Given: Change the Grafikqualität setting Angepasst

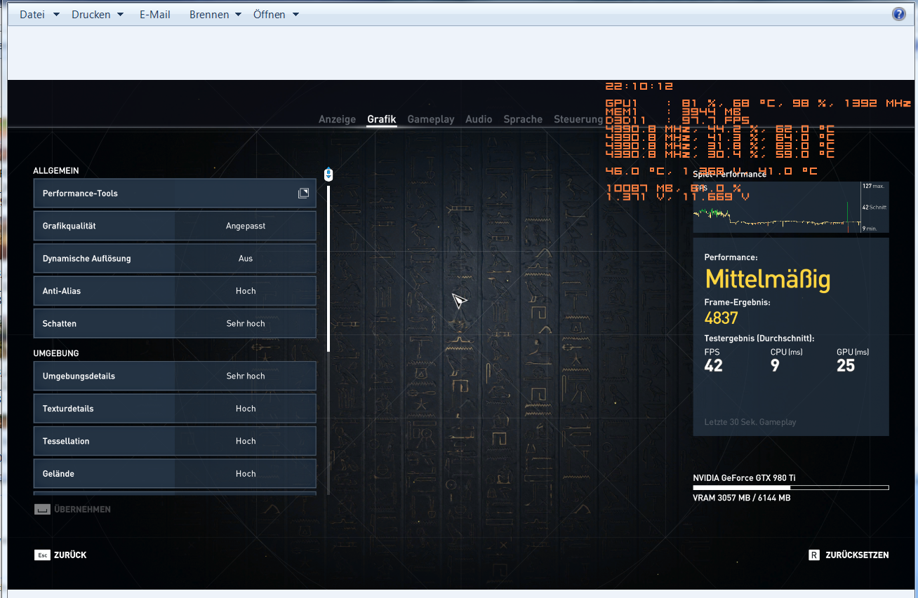Looking at the screenshot, I should (246, 226).
